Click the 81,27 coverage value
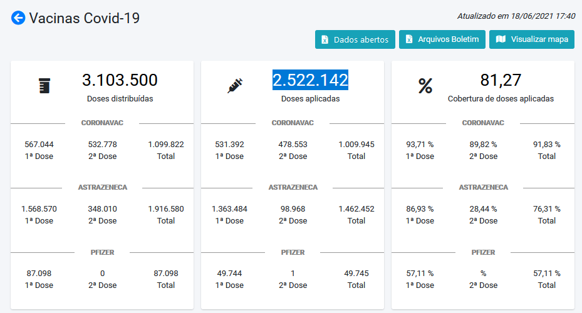The width and height of the screenshot is (582, 313). pos(501,80)
